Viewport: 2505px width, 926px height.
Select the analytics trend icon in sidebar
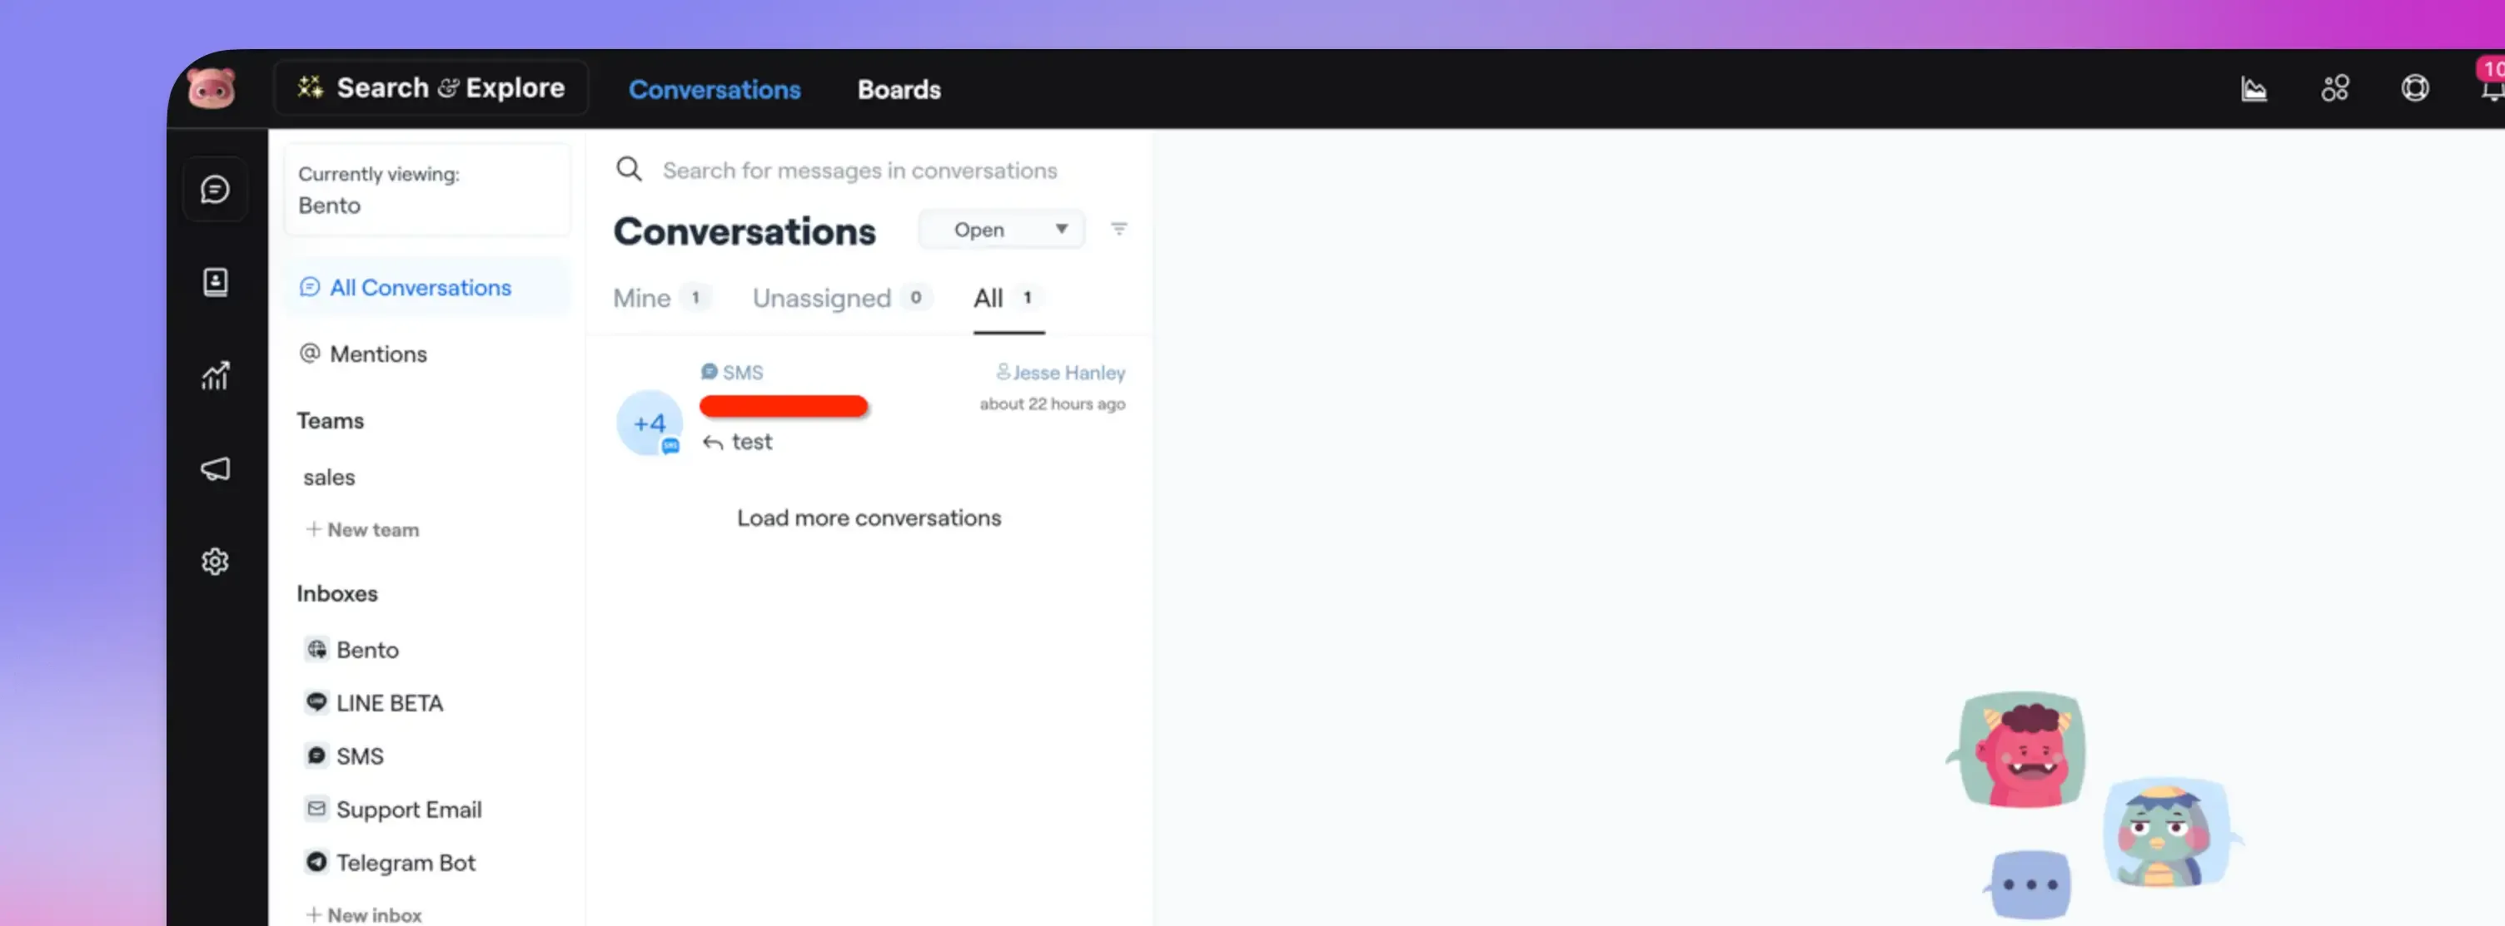coord(215,375)
